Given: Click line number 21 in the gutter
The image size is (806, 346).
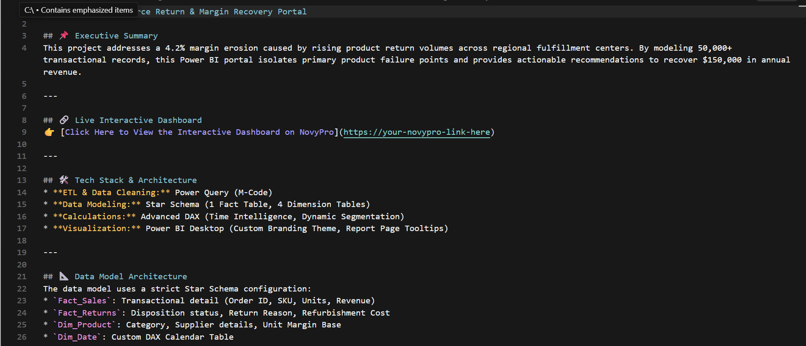Looking at the screenshot, I should [22, 277].
